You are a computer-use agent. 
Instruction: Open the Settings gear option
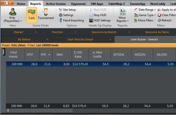[66, 15]
